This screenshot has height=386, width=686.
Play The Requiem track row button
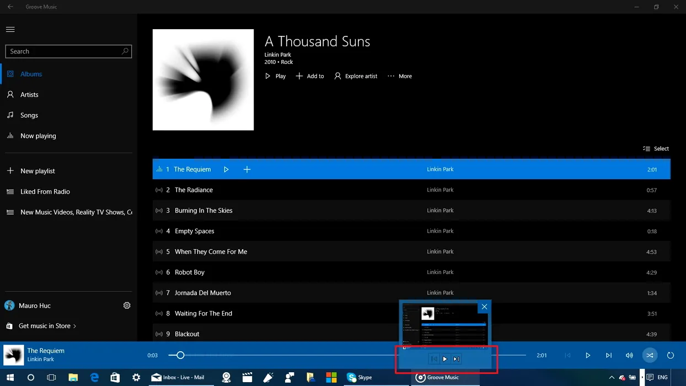tap(226, 169)
